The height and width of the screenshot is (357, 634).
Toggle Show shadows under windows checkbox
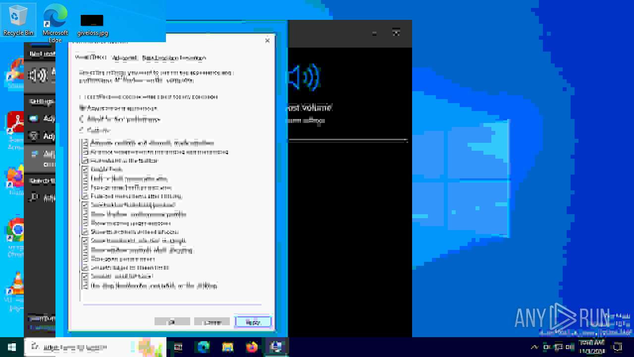click(85, 223)
